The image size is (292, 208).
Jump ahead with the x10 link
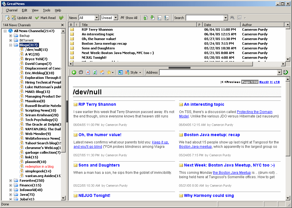click(277, 82)
